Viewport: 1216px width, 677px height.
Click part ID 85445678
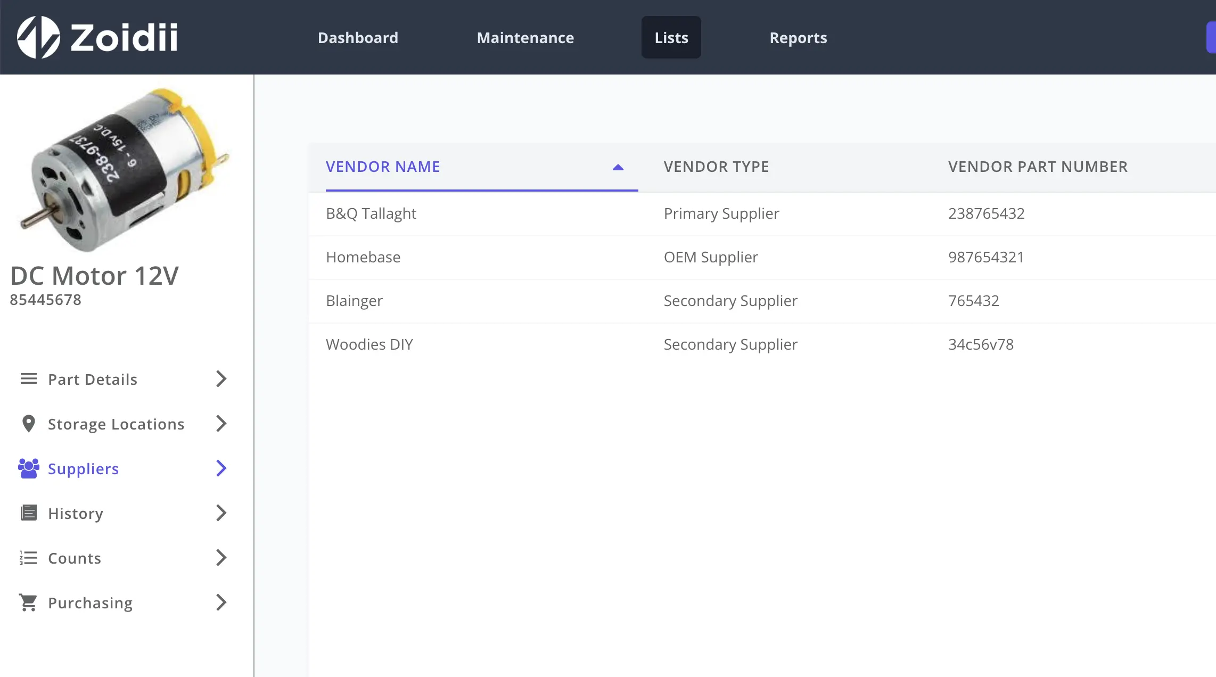[x=46, y=300]
